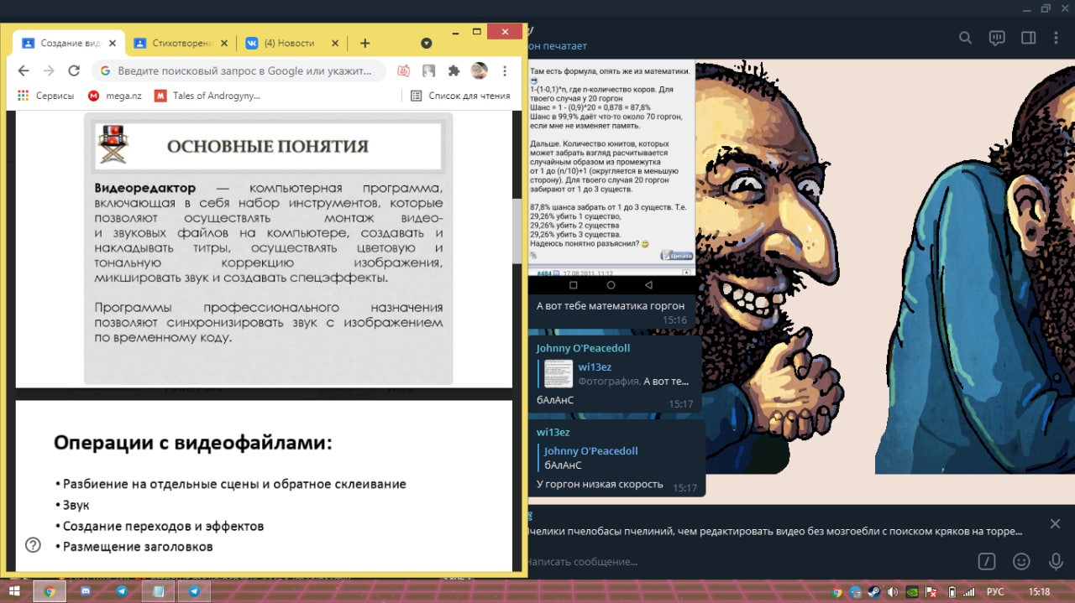Image resolution: width=1075 pixels, height=603 pixels.
Task: Click the Chrome taskbar button
Action: 50,591
